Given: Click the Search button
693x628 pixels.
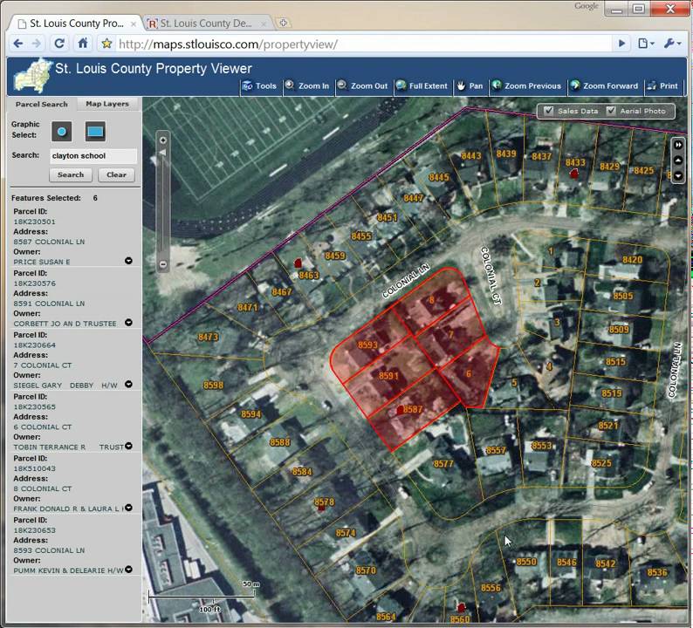Looking at the screenshot, I should (71, 175).
